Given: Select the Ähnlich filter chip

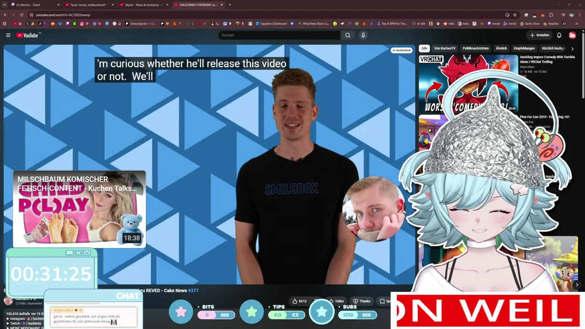Looking at the screenshot, I should pyautogui.click(x=501, y=48).
